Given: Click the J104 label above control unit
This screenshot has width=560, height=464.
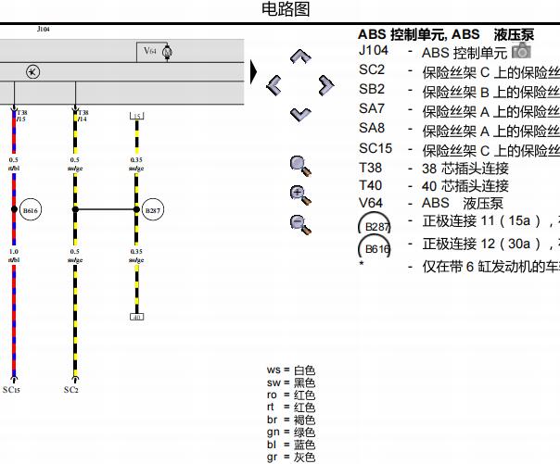Looking at the screenshot, I should 44,29.
